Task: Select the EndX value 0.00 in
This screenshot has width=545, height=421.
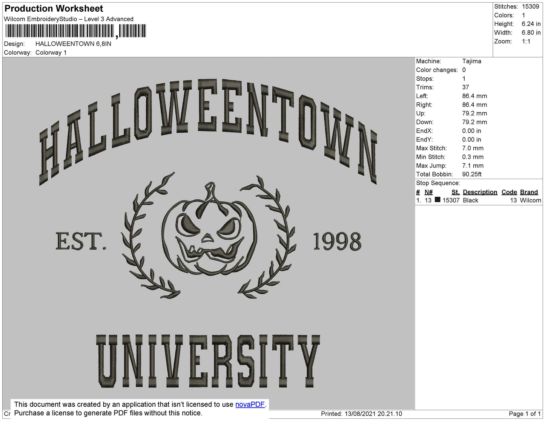Action: [472, 131]
